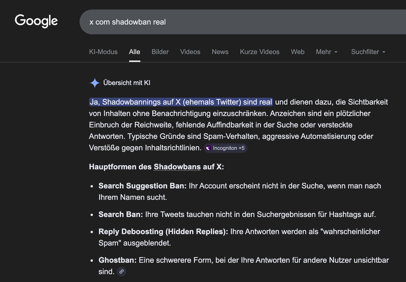The image size is (406, 282).
Task: Expand the Mehr dropdown
Action: pyautogui.click(x=327, y=52)
